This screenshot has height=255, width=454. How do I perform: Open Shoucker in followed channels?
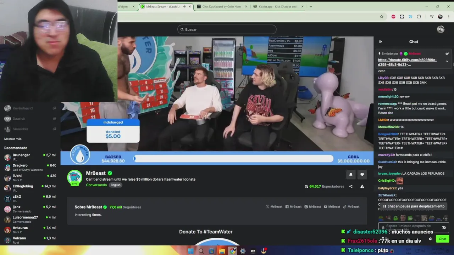coord(30,129)
